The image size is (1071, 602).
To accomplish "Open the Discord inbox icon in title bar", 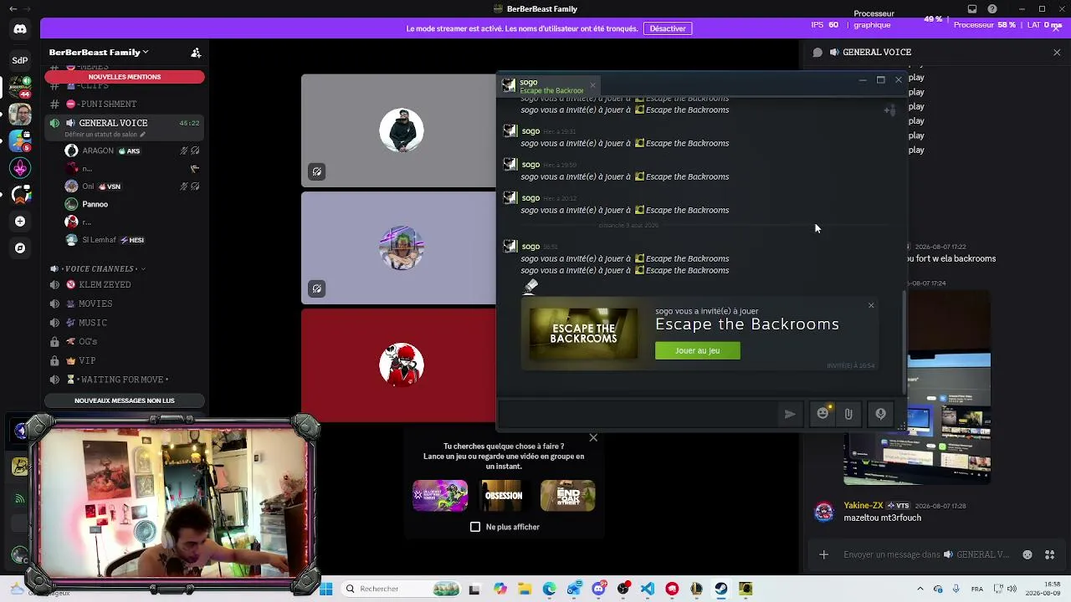I will [x=972, y=9].
